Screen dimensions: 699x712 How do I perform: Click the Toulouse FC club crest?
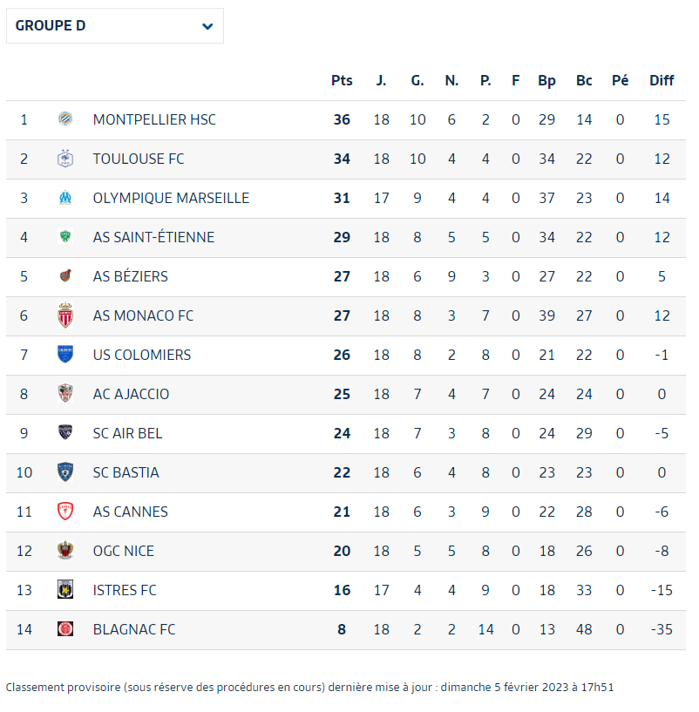[65, 159]
